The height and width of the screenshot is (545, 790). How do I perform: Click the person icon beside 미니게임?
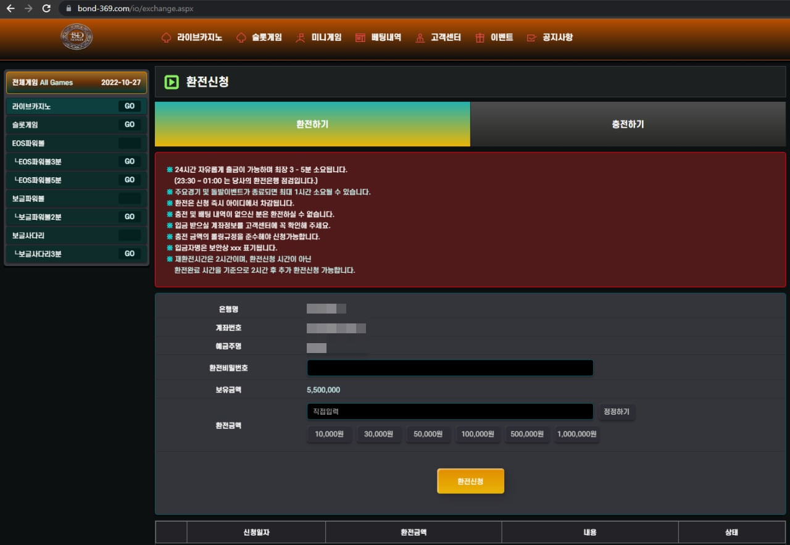301,38
